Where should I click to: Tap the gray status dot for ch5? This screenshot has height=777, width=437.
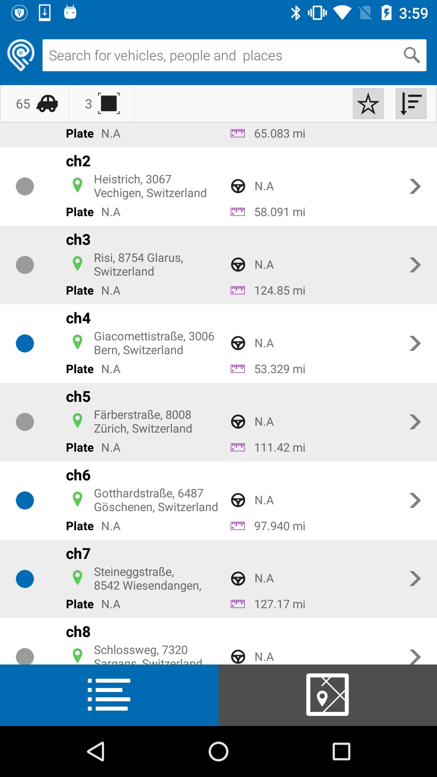(25, 422)
